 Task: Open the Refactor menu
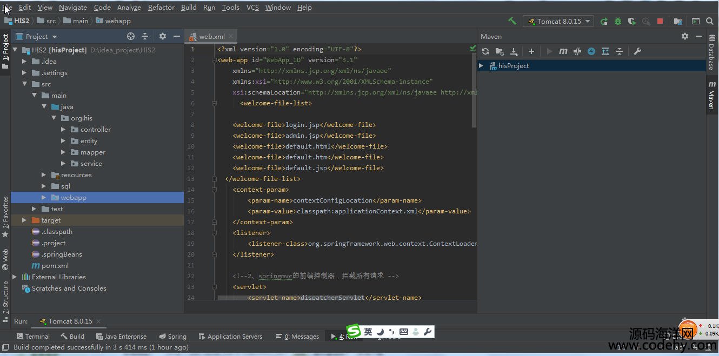[x=161, y=7]
